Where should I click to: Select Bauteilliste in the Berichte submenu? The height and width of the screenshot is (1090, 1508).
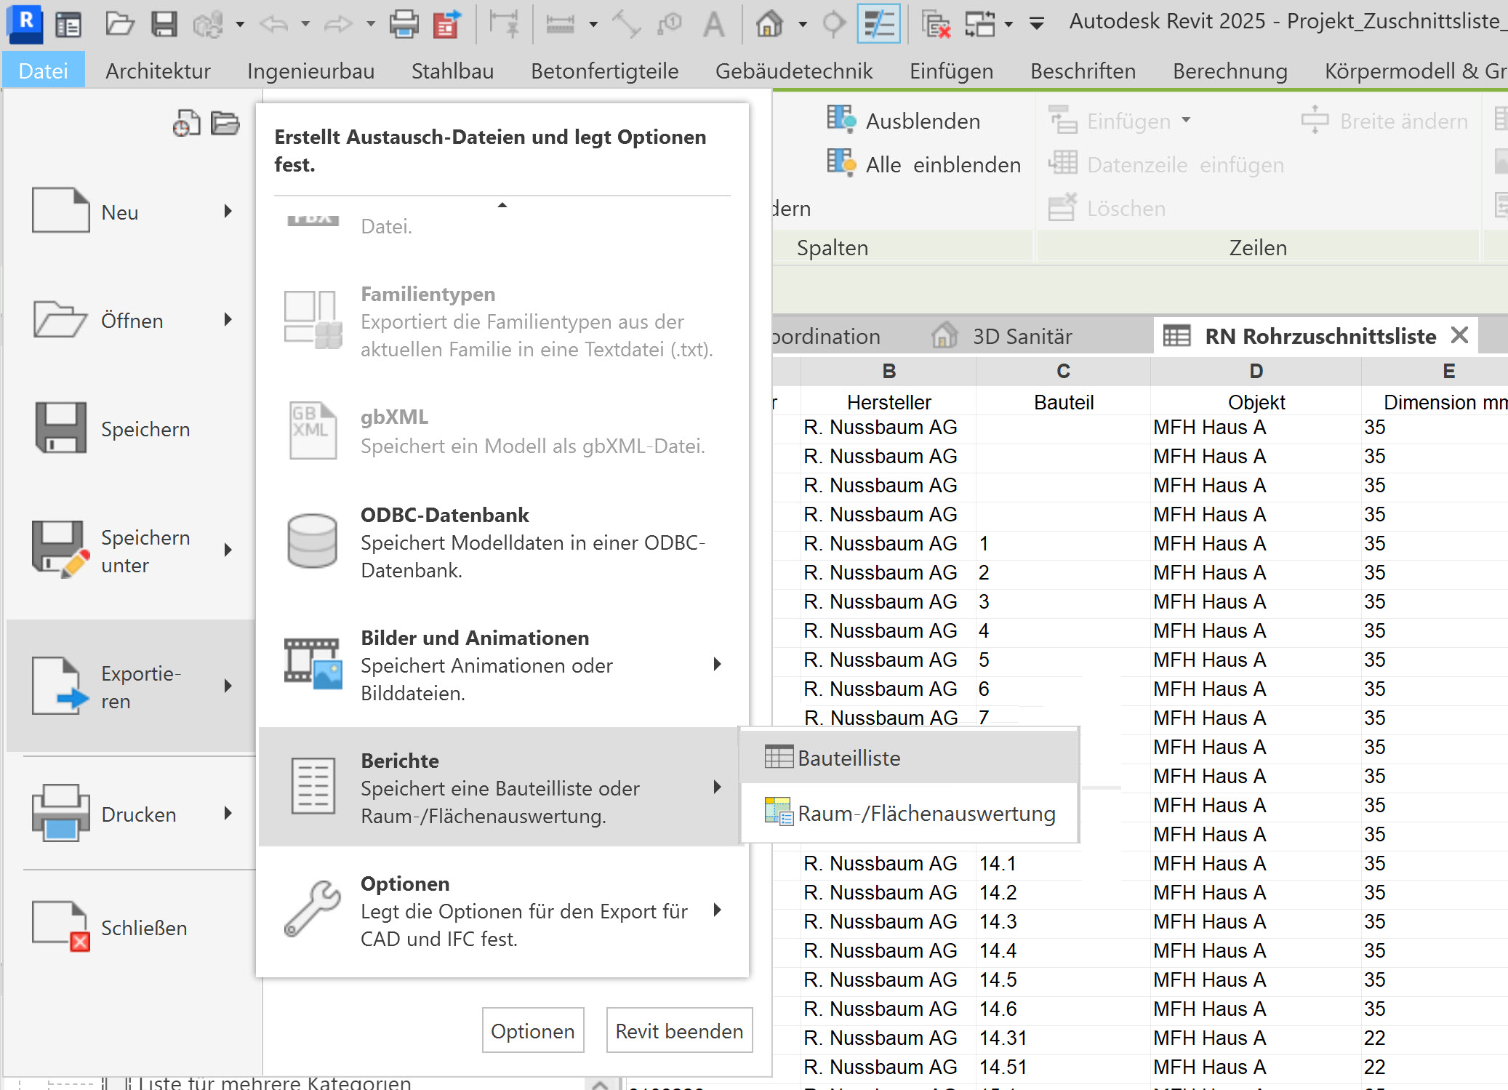point(909,758)
